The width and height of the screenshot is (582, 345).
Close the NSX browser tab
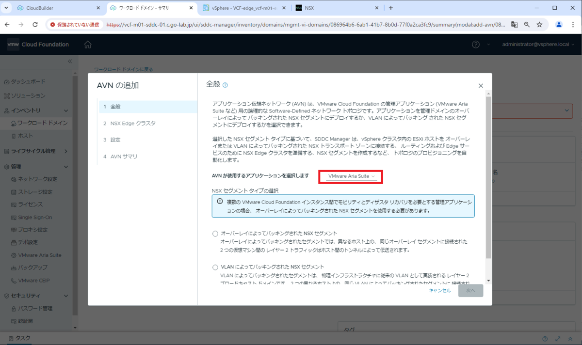coord(376,8)
